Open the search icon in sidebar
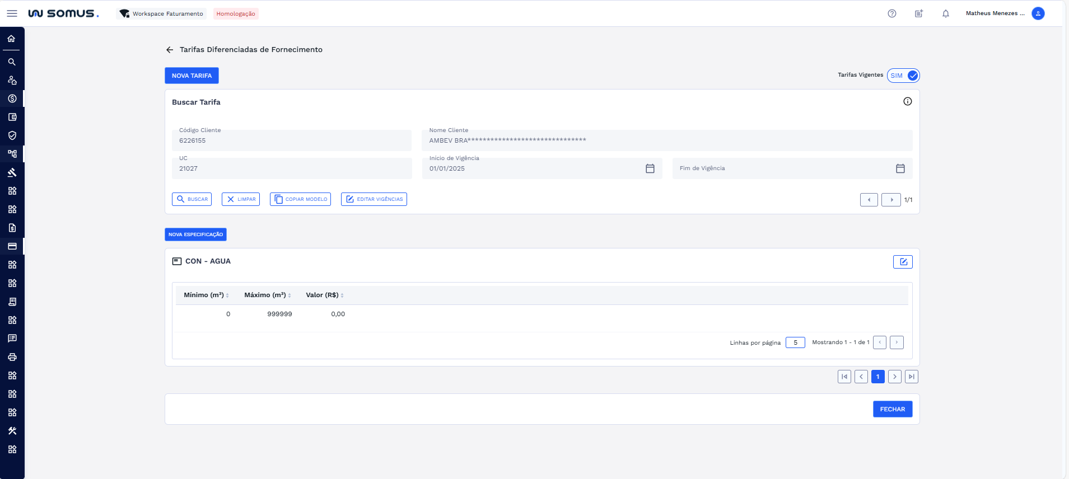Image resolution: width=1069 pixels, height=479 pixels. coord(12,62)
